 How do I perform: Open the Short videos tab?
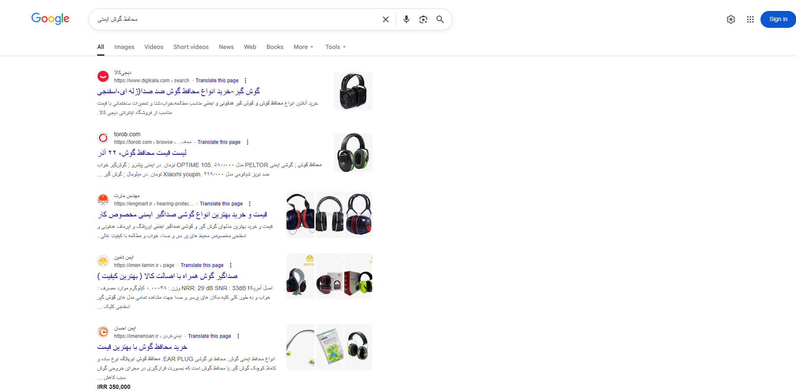tap(191, 47)
